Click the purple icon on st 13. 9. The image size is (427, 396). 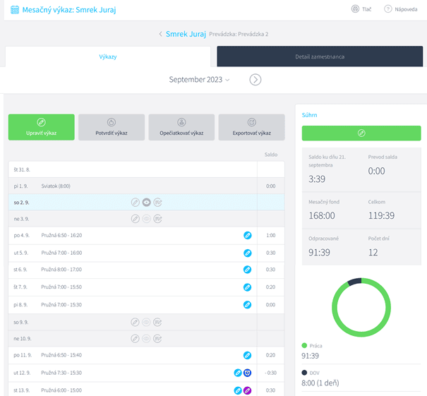pyautogui.click(x=248, y=390)
